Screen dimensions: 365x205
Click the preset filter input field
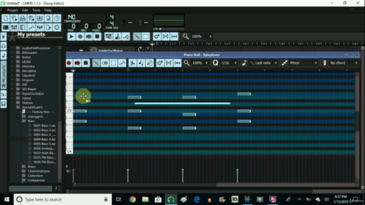pos(30,188)
